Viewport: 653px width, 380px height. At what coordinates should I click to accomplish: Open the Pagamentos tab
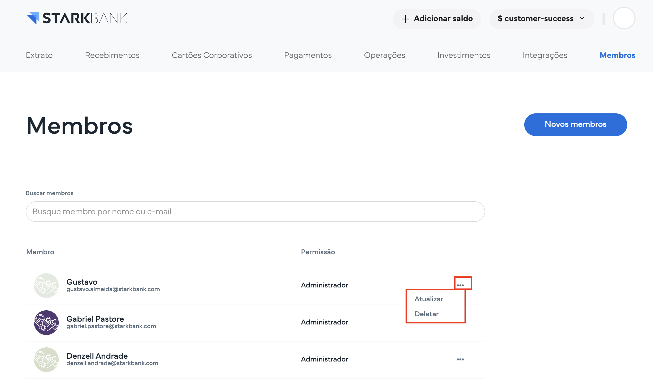(308, 55)
